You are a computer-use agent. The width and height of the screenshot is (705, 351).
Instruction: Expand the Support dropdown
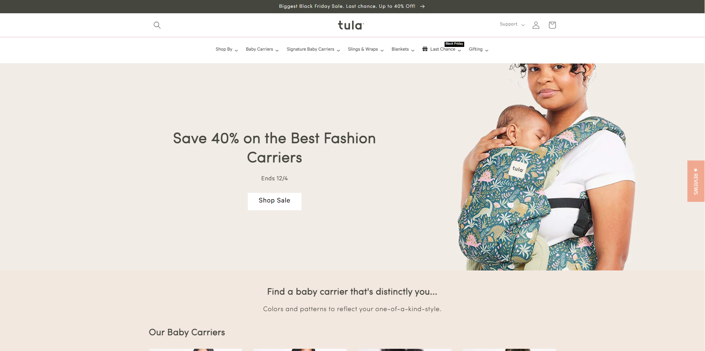pos(512,24)
